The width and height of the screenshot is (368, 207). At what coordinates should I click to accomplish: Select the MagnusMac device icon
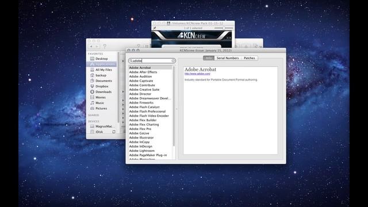92,126
